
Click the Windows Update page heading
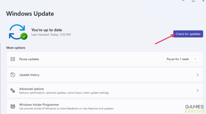pos(30,13)
